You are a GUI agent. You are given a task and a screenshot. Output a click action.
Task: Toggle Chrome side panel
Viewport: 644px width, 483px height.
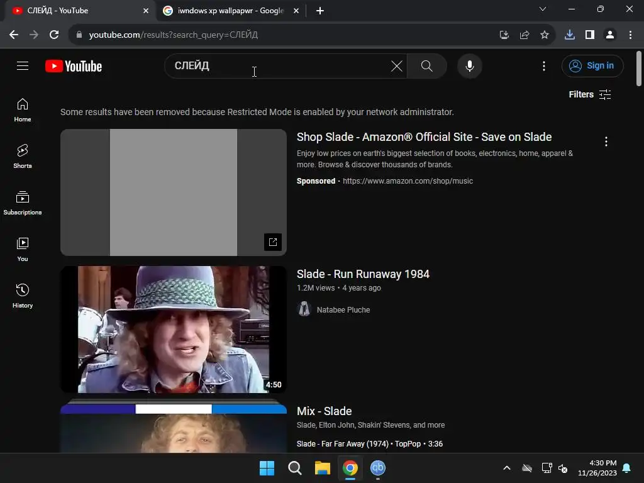(x=590, y=35)
